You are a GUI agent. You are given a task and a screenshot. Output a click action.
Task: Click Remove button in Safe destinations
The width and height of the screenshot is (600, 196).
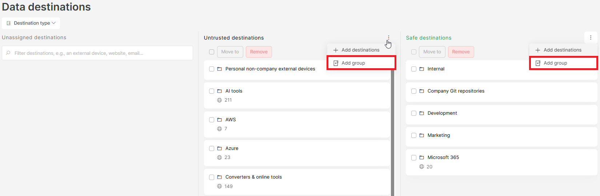click(461, 52)
